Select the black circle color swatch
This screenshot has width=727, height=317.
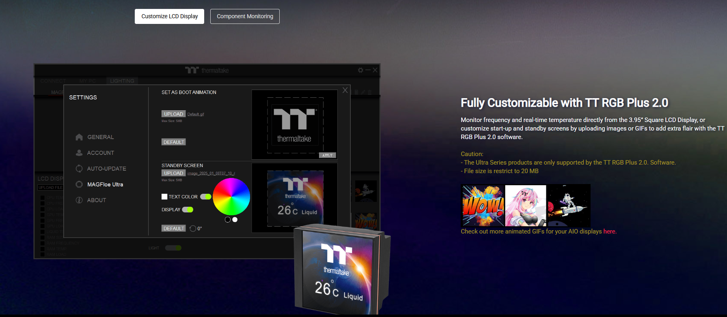coord(228,220)
